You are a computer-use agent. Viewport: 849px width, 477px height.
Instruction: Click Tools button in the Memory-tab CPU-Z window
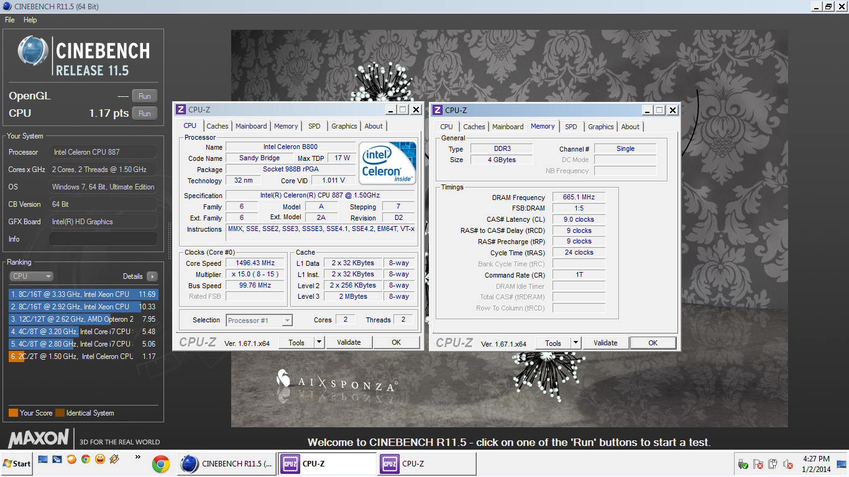pos(553,343)
